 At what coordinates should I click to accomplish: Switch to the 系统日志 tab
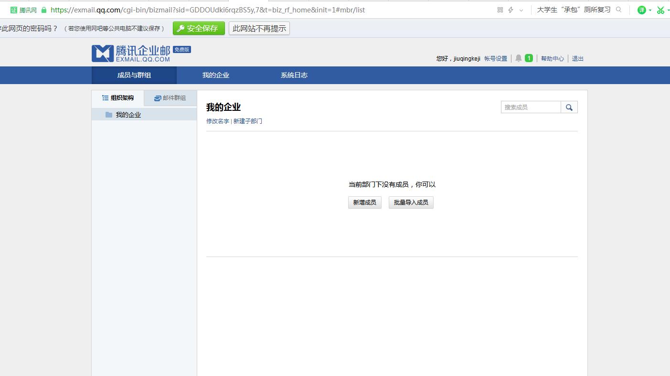click(x=293, y=75)
